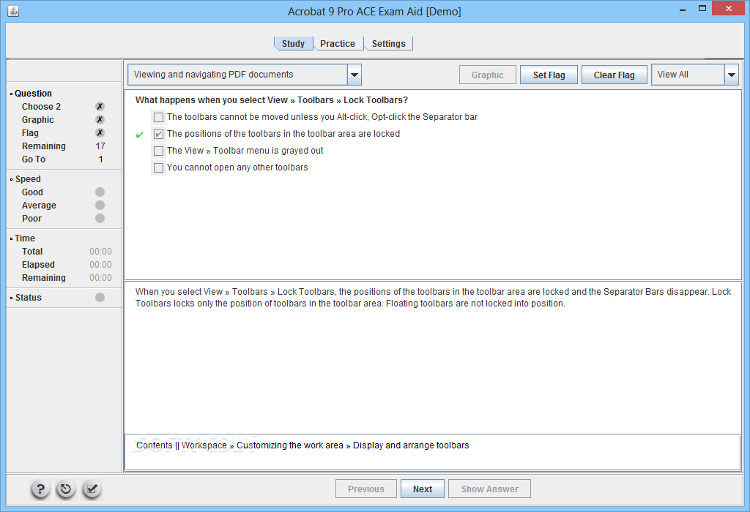Click the reset circular arrow icon
750x512 pixels.
(66, 489)
